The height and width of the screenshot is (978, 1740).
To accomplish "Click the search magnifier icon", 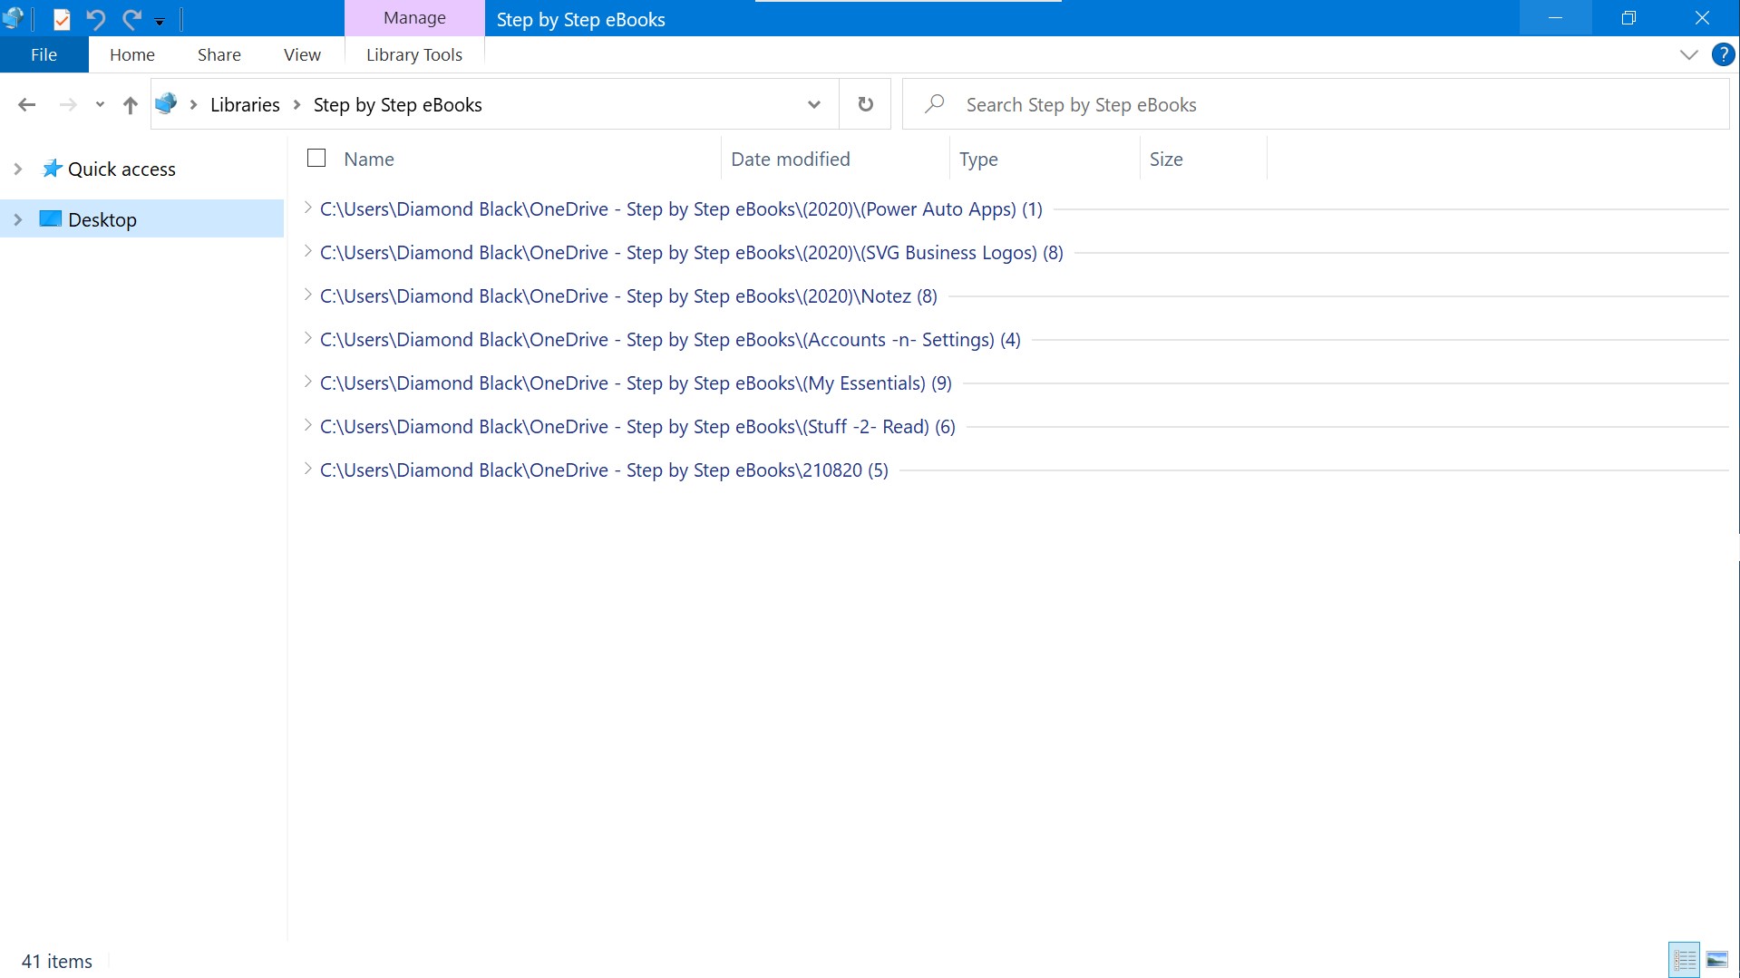I will (x=934, y=104).
